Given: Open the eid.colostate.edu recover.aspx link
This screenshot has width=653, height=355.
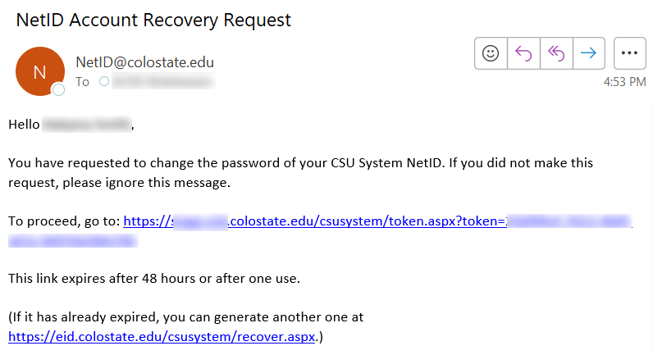Looking at the screenshot, I should 162,336.
